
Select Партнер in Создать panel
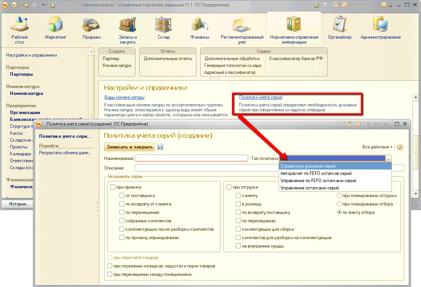pos(111,59)
